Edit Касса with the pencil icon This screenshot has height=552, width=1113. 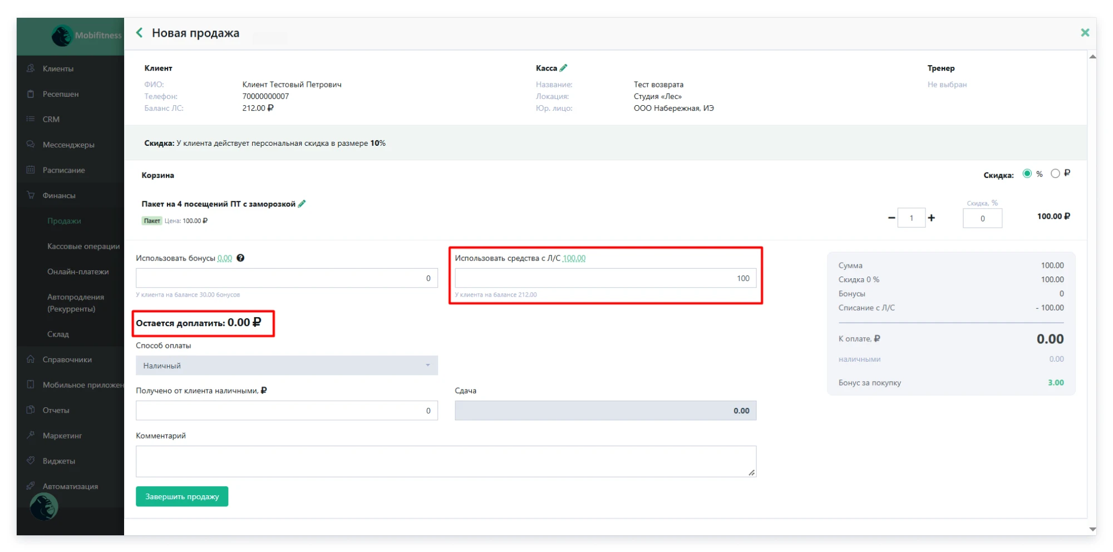[x=563, y=68]
